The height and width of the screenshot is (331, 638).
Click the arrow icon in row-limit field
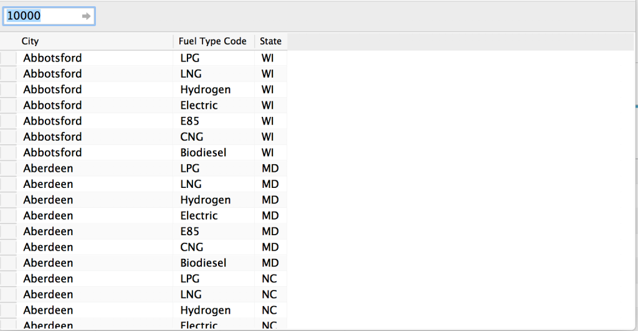pos(86,16)
